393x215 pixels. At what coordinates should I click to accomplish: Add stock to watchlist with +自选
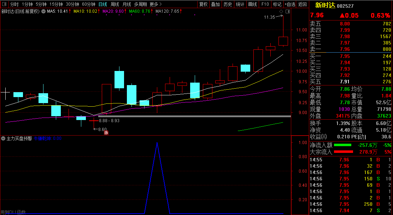[x=290, y=4]
